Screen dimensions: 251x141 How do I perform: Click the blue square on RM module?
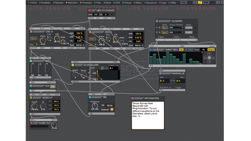(90, 97)
